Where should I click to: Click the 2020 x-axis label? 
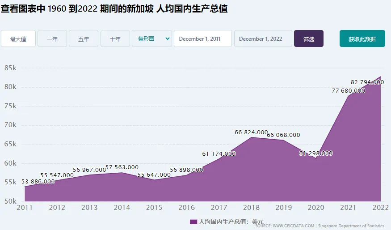pyautogui.click(x=316, y=208)
